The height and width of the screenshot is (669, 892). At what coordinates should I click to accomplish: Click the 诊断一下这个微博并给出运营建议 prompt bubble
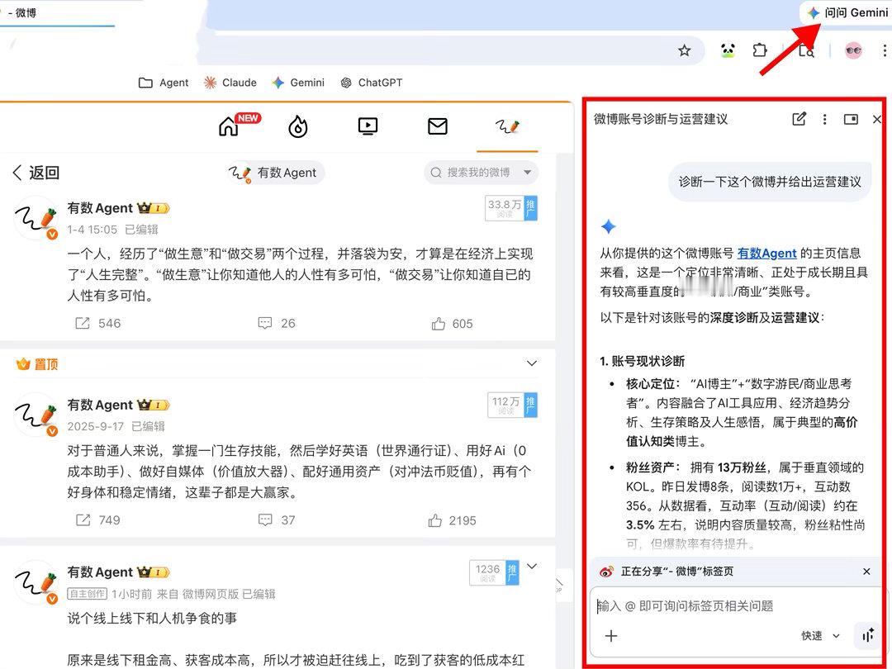click(x=770, y=182)
